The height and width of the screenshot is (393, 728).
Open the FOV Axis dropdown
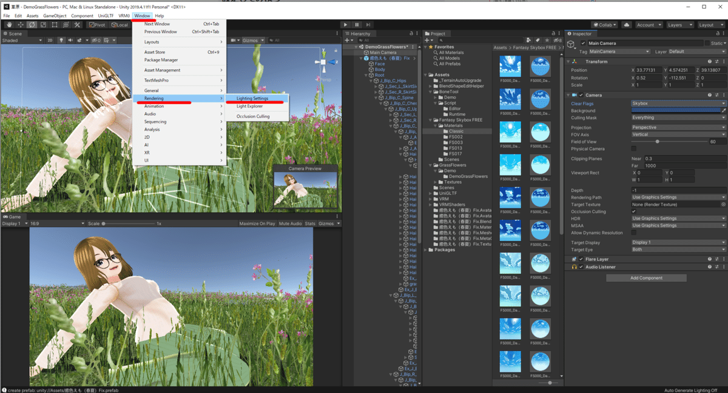pyautogui.click(x=678, y=134)
